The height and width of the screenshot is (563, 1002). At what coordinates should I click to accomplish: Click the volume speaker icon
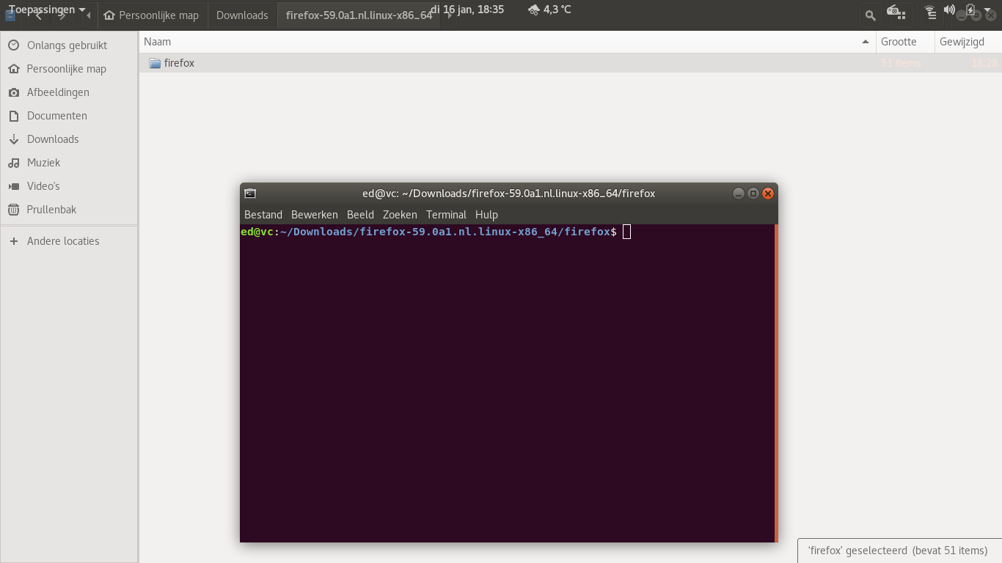coord(949,10)
